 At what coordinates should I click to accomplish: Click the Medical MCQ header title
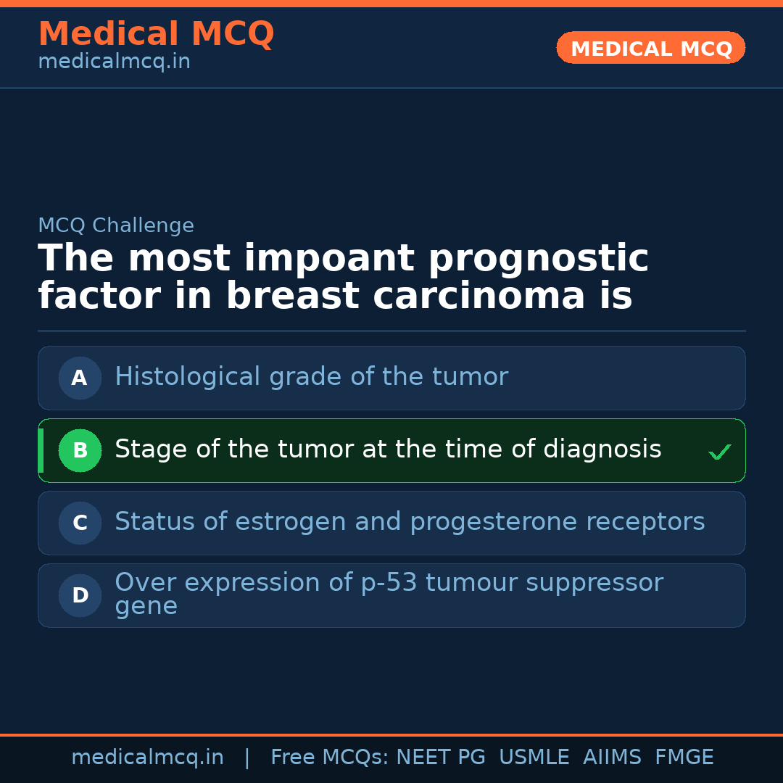tap(156, 34)
